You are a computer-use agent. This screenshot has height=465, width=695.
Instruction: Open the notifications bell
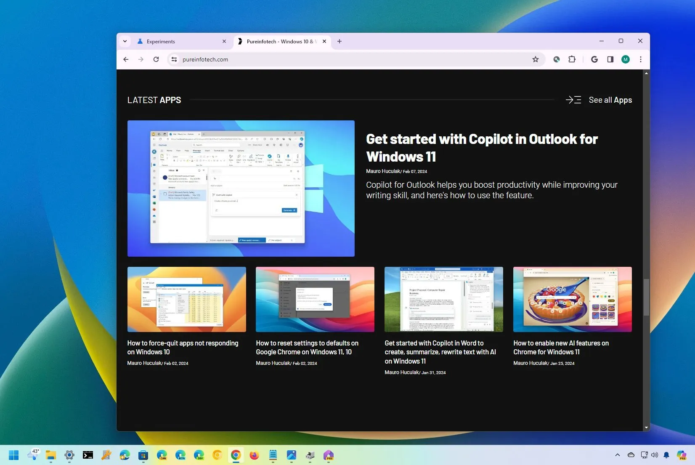(666, 455)
